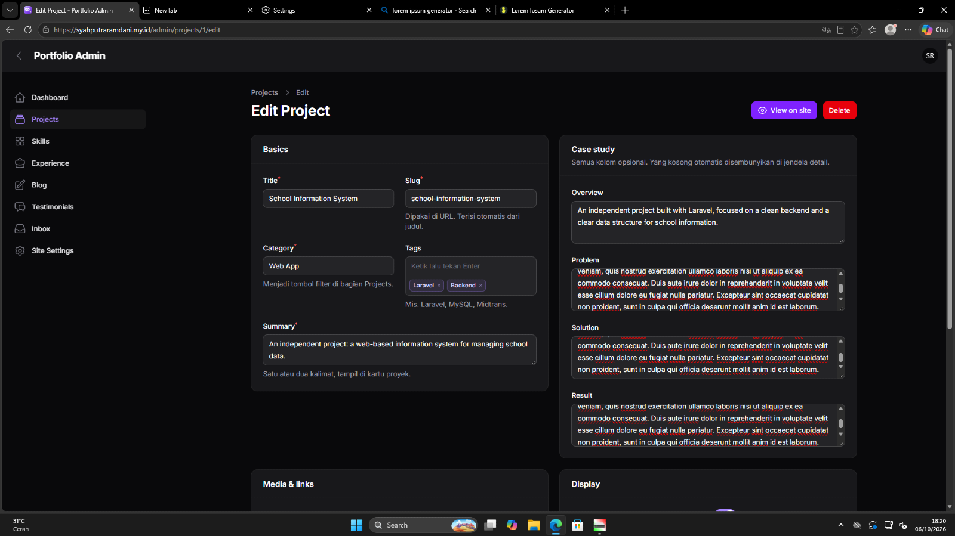This screenshot has height=536, width=955.
Task: Show hidden system tray icons
Action: pyautogui.click(x=841, y=525)
